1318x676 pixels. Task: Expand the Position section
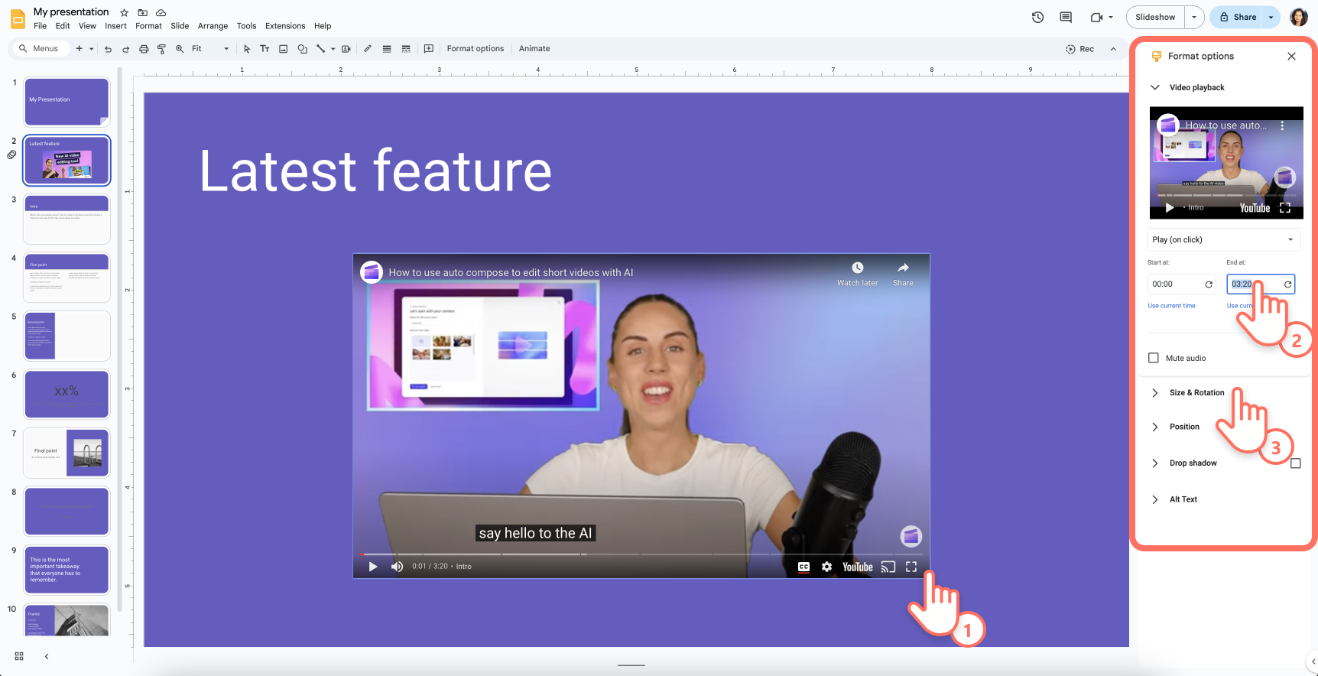tap(1155, 427)
